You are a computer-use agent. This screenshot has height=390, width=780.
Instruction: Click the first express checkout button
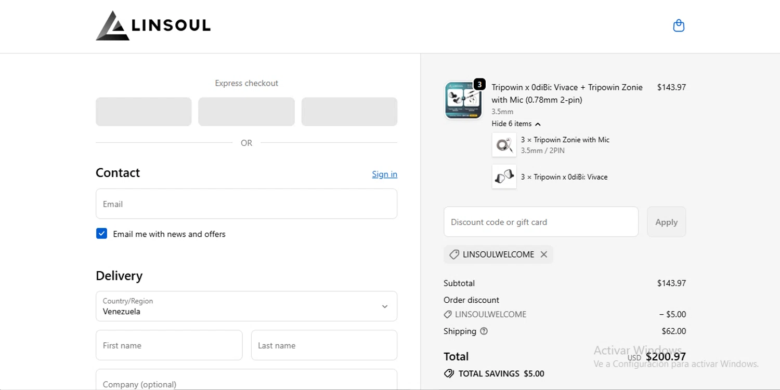click(x=144, y=112)
